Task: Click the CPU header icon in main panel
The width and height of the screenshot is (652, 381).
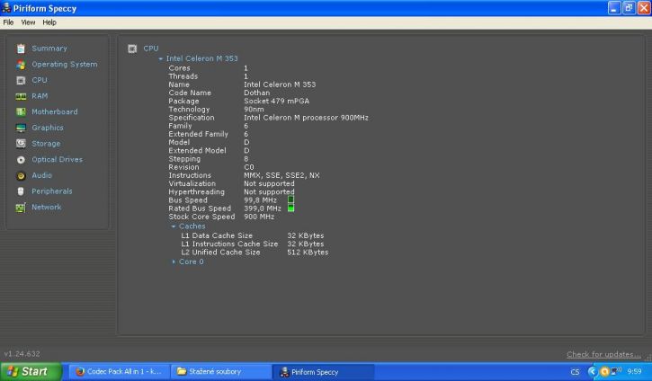Action: tap(132, 49)
